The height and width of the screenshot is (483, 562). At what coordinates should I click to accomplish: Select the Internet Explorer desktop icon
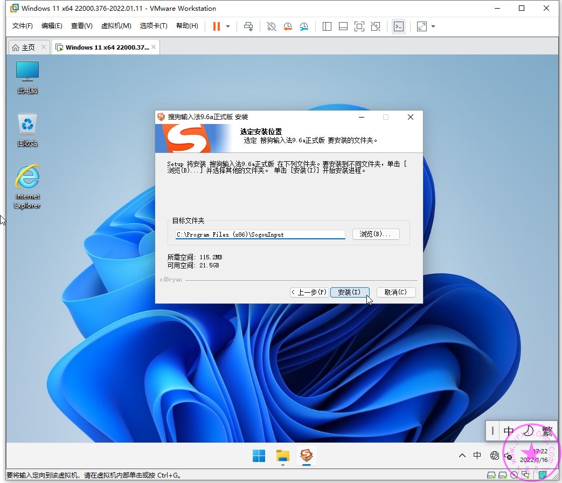[x=27, y=187]
